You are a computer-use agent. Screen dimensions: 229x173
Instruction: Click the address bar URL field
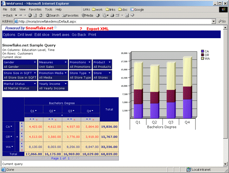tap(113, 21)
